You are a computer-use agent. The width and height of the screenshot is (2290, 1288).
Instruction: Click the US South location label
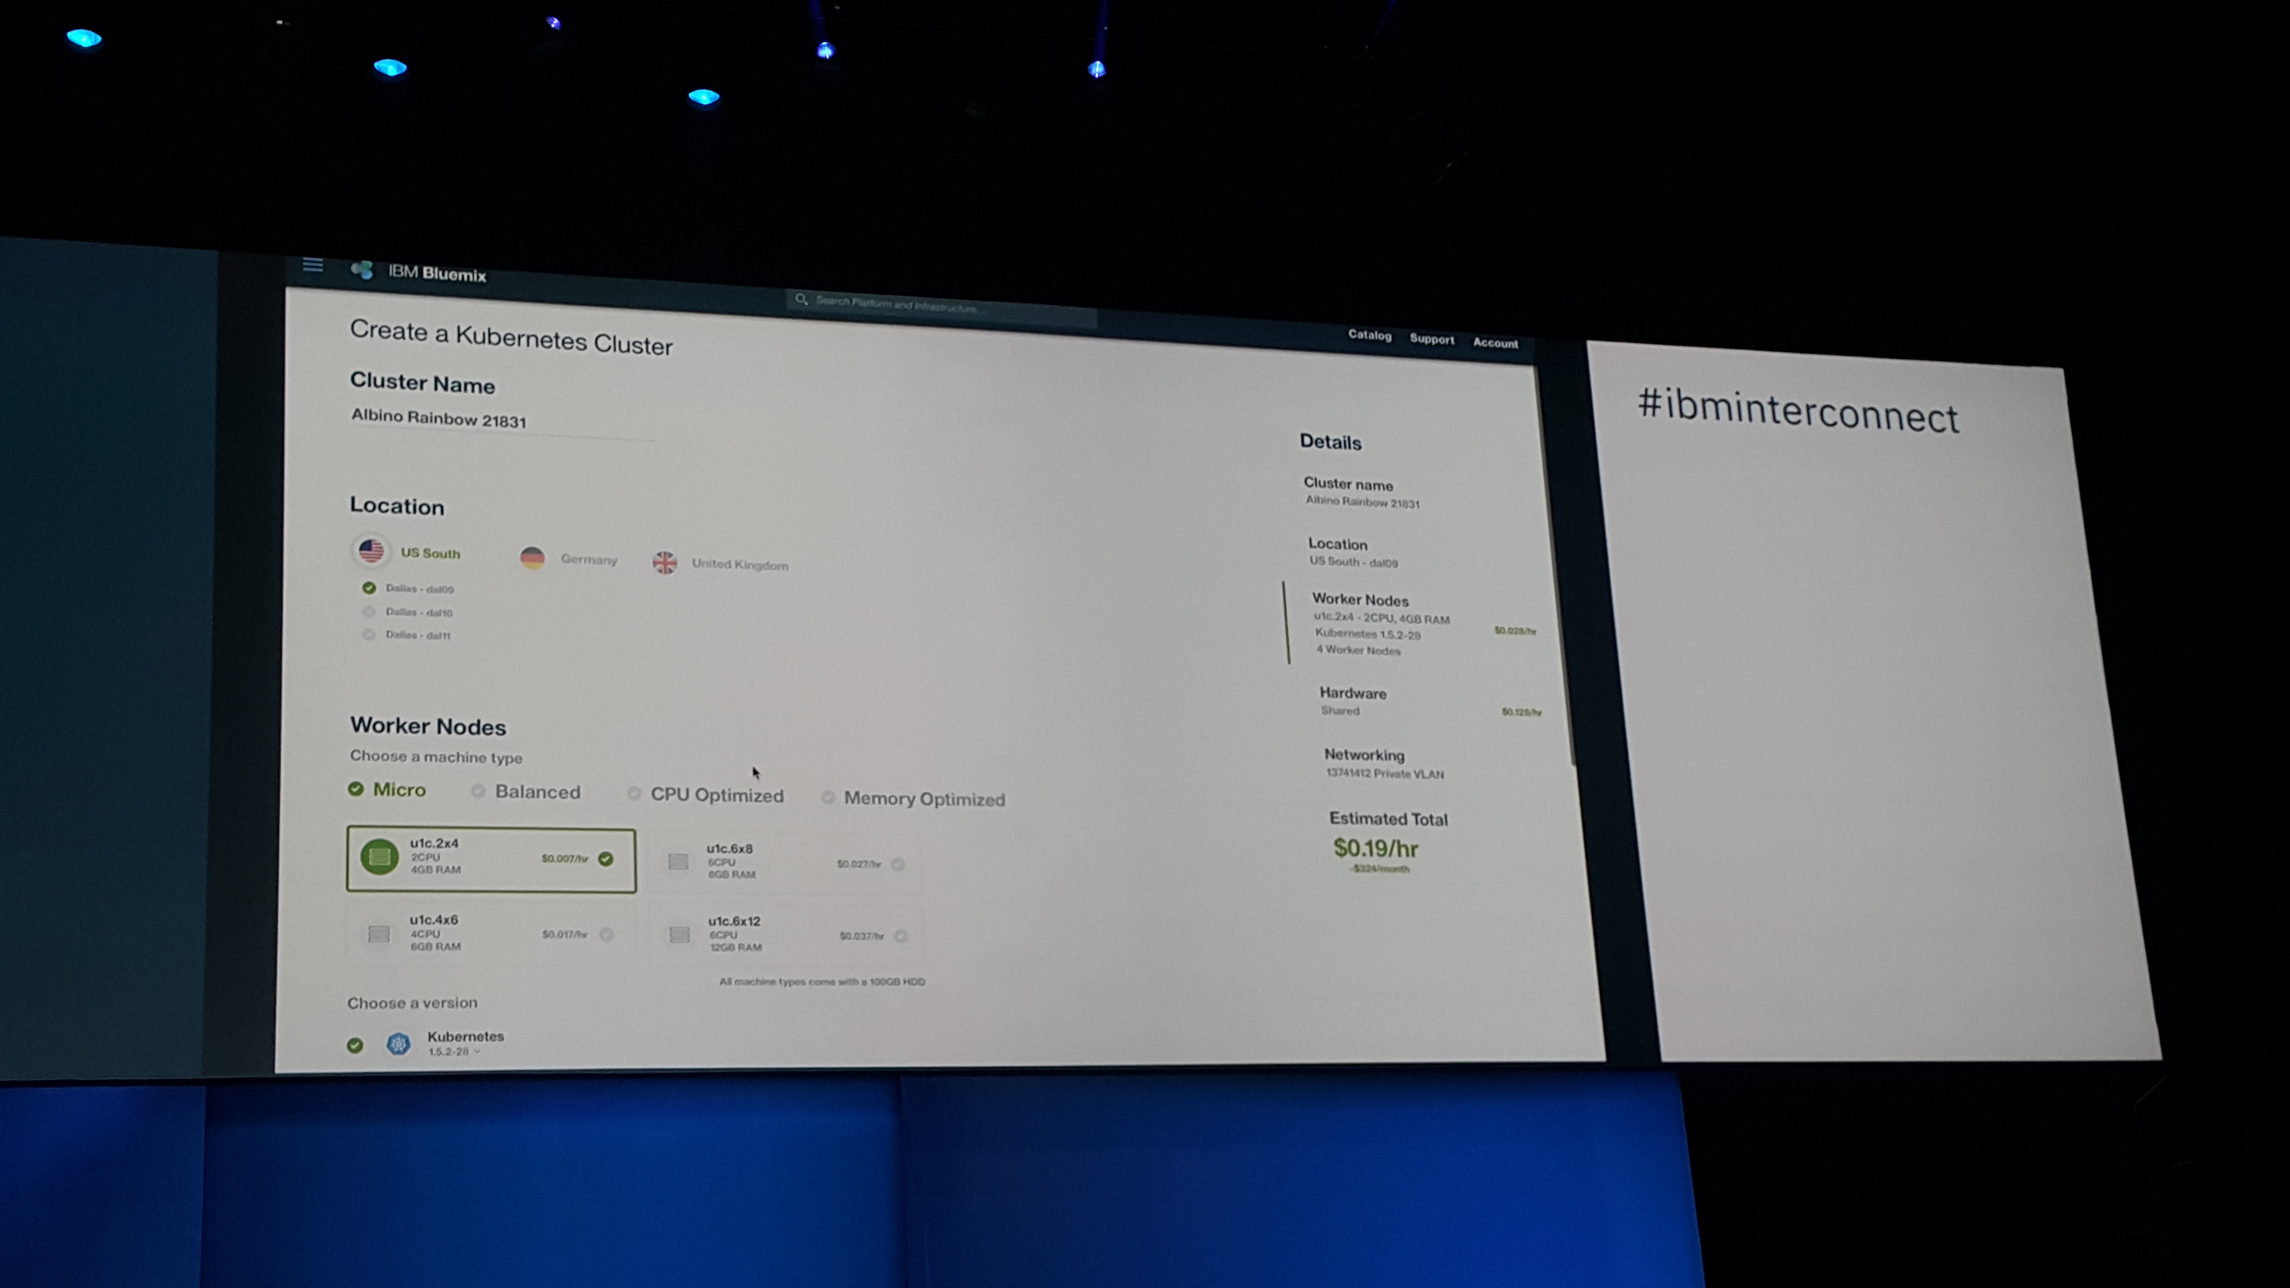(430, 552)
